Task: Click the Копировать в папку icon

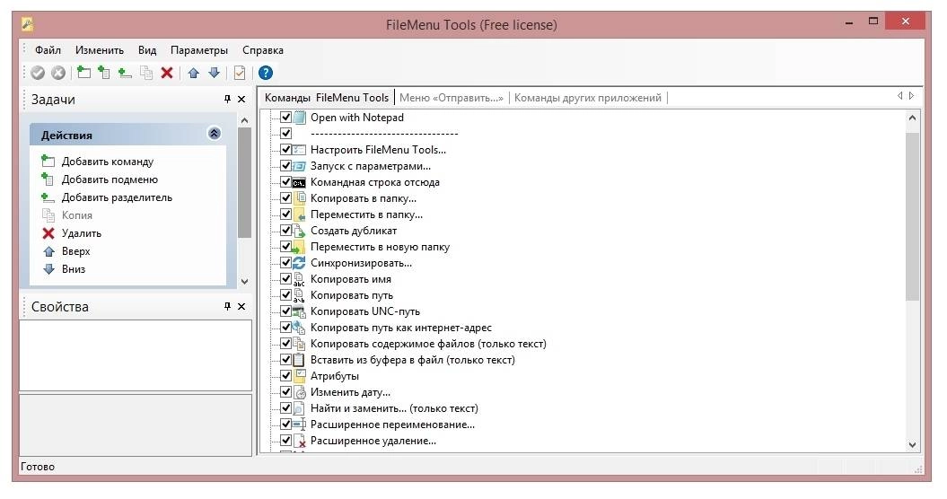Action: tap(300, 198)
